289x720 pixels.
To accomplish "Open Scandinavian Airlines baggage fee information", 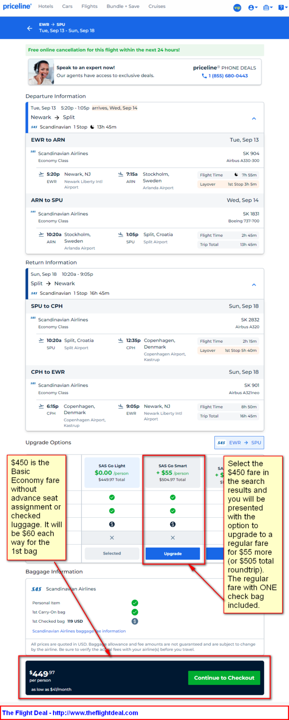I will 79,631.
